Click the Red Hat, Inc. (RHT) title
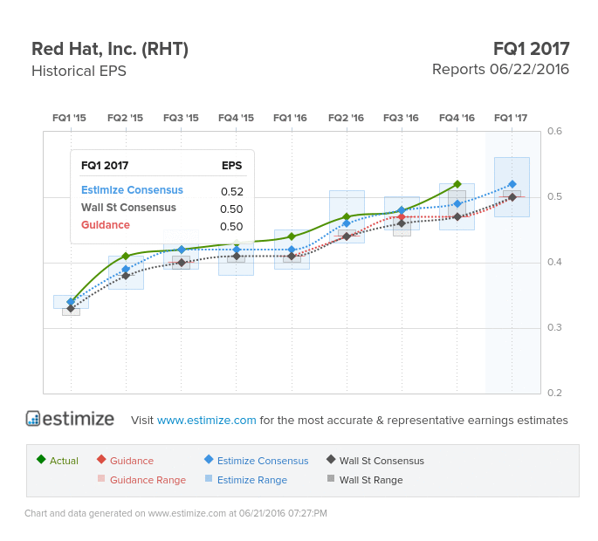 [x=110, y=49]
